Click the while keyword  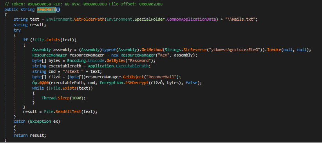tap(38, 88)
